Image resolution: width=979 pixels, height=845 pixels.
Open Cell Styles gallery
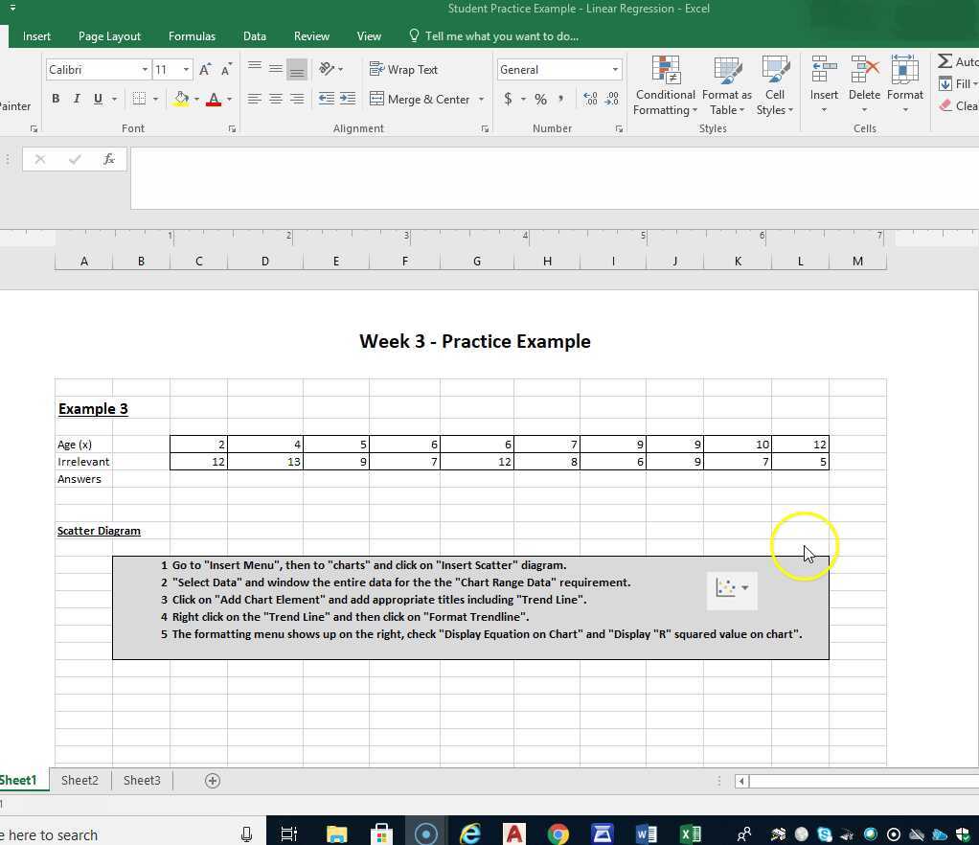point(775,86)
